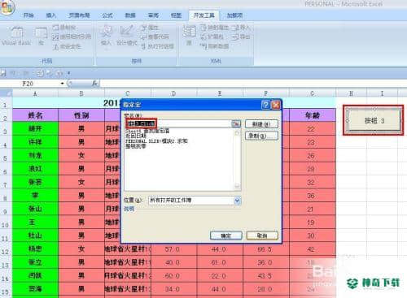Click XML Import (导入)
The width and height of the screenshot is (407, 298).
[241, 28]
